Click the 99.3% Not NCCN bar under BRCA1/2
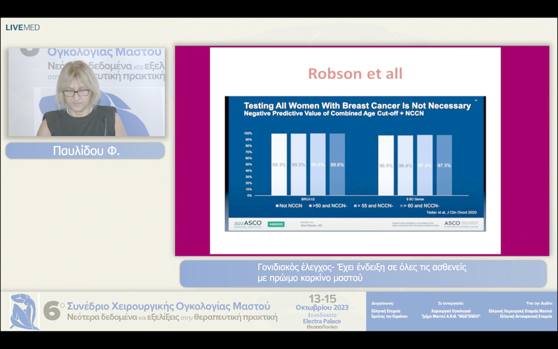558x349 pixels. click(279, 164)
